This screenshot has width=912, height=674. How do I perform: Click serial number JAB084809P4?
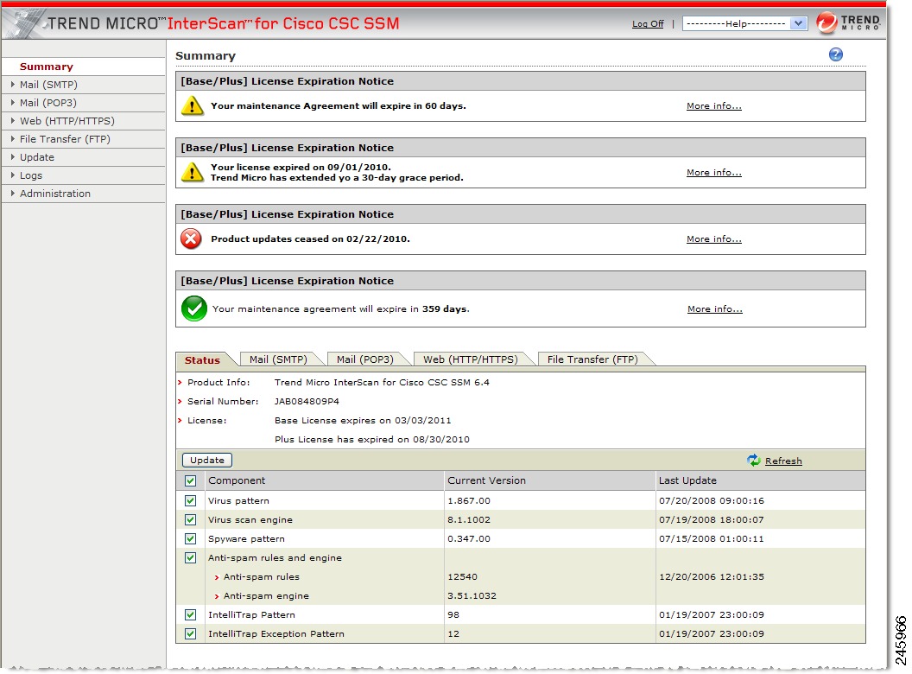coord(307,402)
